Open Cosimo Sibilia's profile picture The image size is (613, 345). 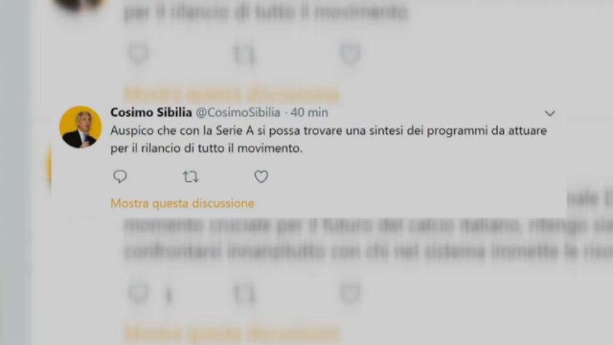(x=81, y=127)
